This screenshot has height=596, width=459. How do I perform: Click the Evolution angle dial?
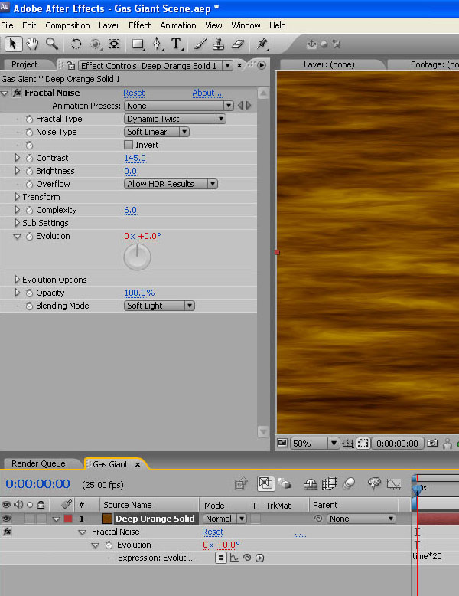[137, 257]
